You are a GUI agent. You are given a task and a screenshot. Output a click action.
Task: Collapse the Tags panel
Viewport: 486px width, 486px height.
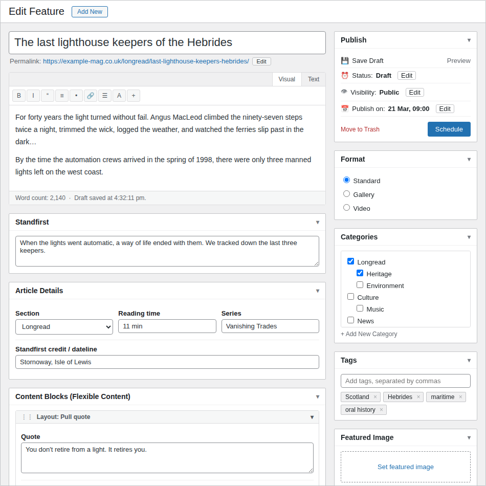[x=469, y=361]
